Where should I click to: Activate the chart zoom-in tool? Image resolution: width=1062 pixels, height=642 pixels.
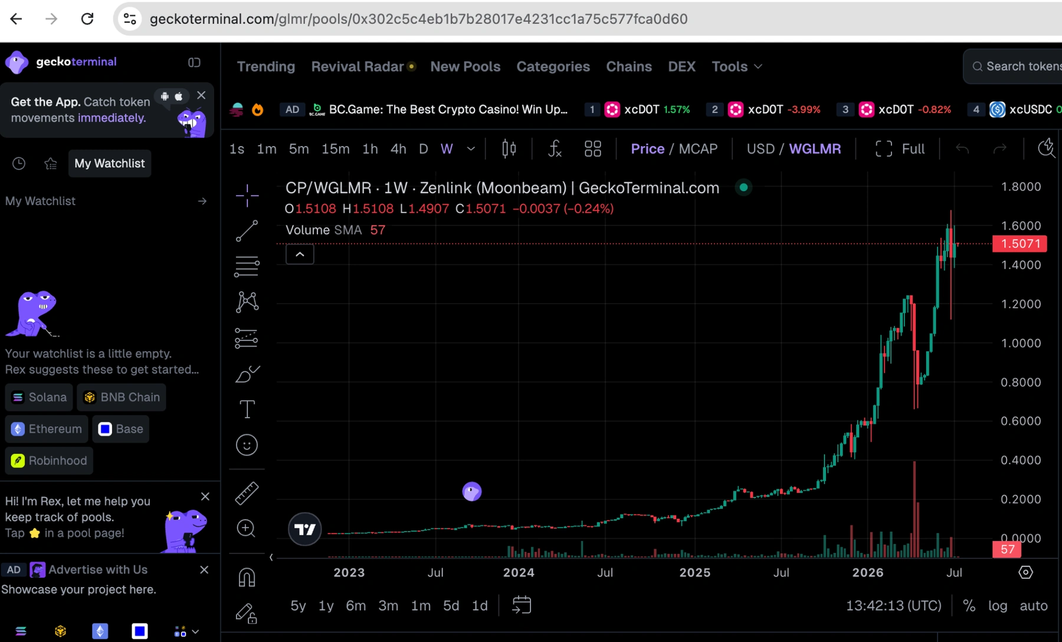[x=247, y=529]
